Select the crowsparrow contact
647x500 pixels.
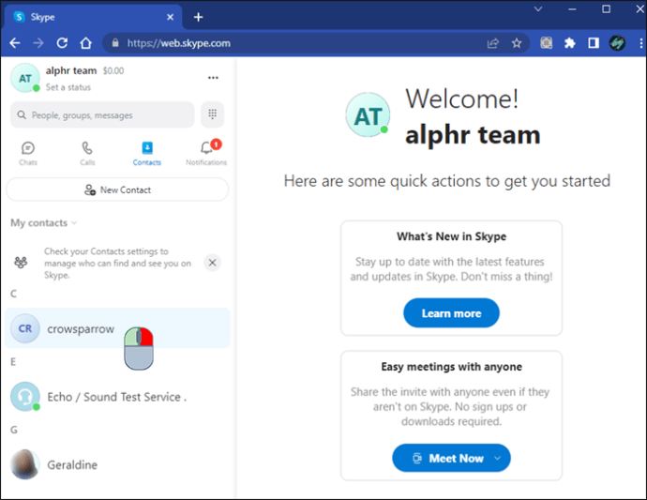coord(117,328)
